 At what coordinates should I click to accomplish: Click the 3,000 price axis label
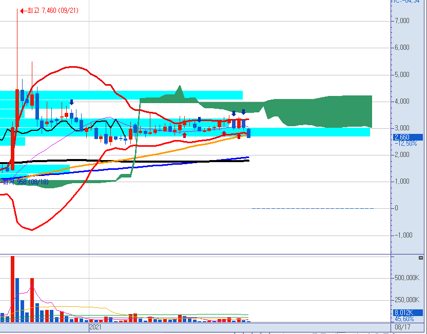click(x=402, y=128)
